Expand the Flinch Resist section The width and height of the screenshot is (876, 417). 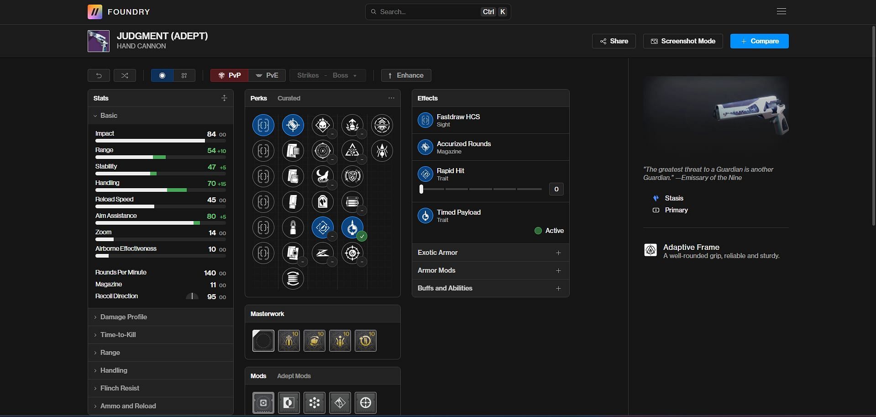(x=161, y=388)
